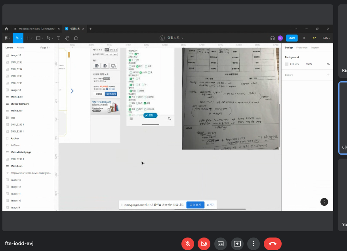Open the 34% zoom dropdown
Image resolution: width=347 pixels, height=251 pixels.
click(x=326, y=38)
